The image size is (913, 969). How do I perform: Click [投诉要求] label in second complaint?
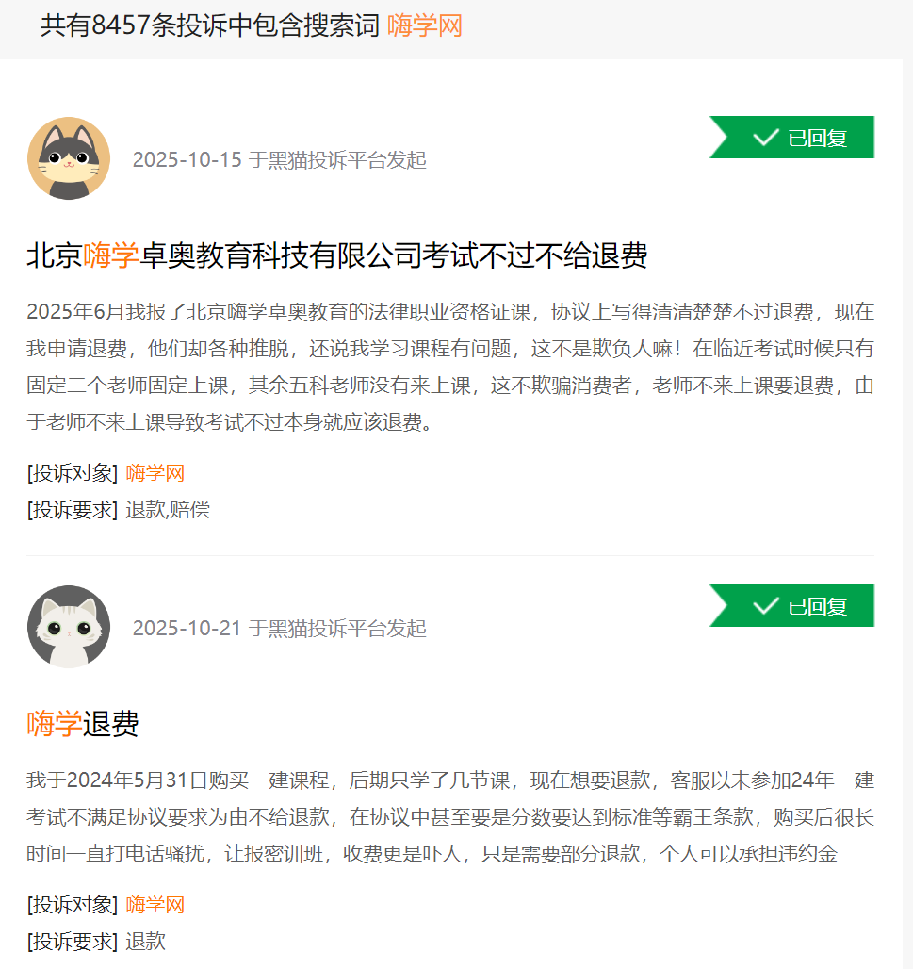pos(73,941)
